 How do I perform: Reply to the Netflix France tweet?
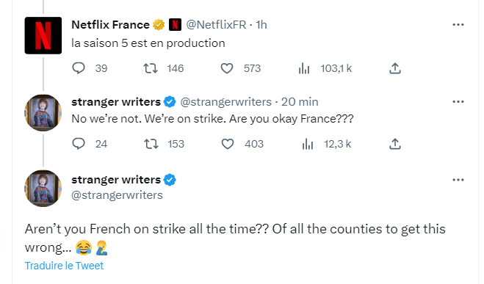[x=79, y=68]
